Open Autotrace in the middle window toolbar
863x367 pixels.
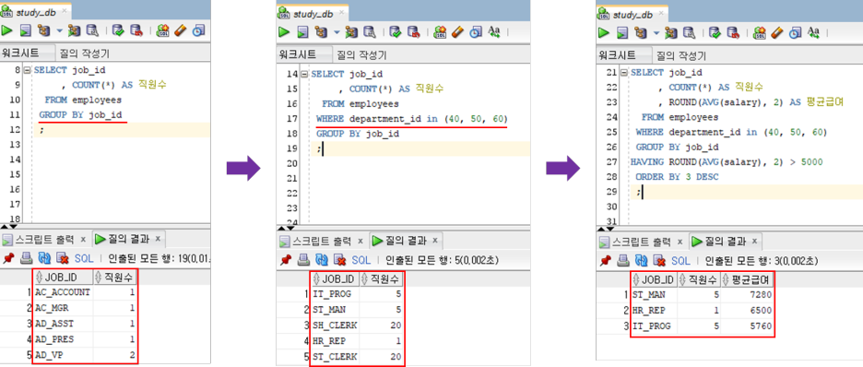[x=351, y=32]
